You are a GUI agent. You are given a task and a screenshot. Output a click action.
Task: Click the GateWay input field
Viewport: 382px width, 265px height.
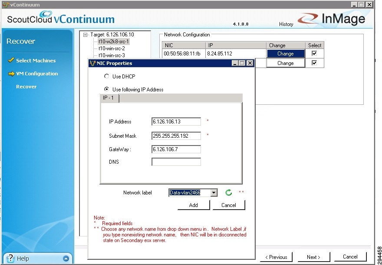point(176,149)
